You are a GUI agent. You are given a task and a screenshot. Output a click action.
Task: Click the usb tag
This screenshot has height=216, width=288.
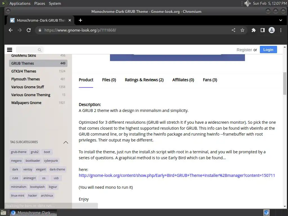pyautogui.click(x=56, y=178)
